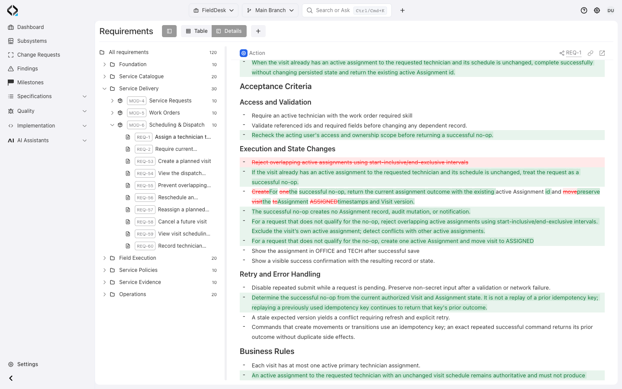Image resolution: width=622 pixels, height=389 pixels.
Task: Open requirement in new window icon
Action: [602, 53]
